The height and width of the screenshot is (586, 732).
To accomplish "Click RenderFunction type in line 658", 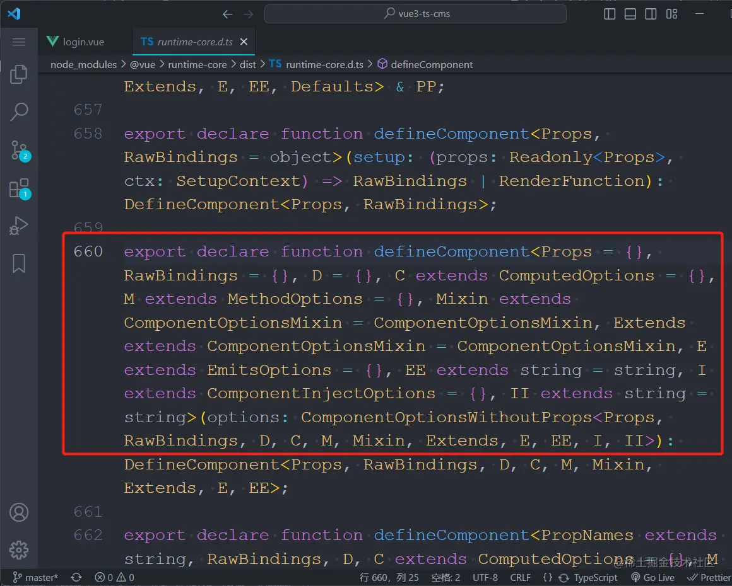I will point(572,181).
